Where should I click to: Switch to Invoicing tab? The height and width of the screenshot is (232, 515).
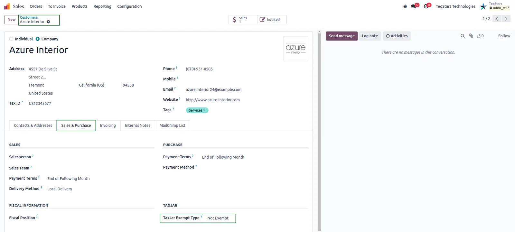coord(108,125)
